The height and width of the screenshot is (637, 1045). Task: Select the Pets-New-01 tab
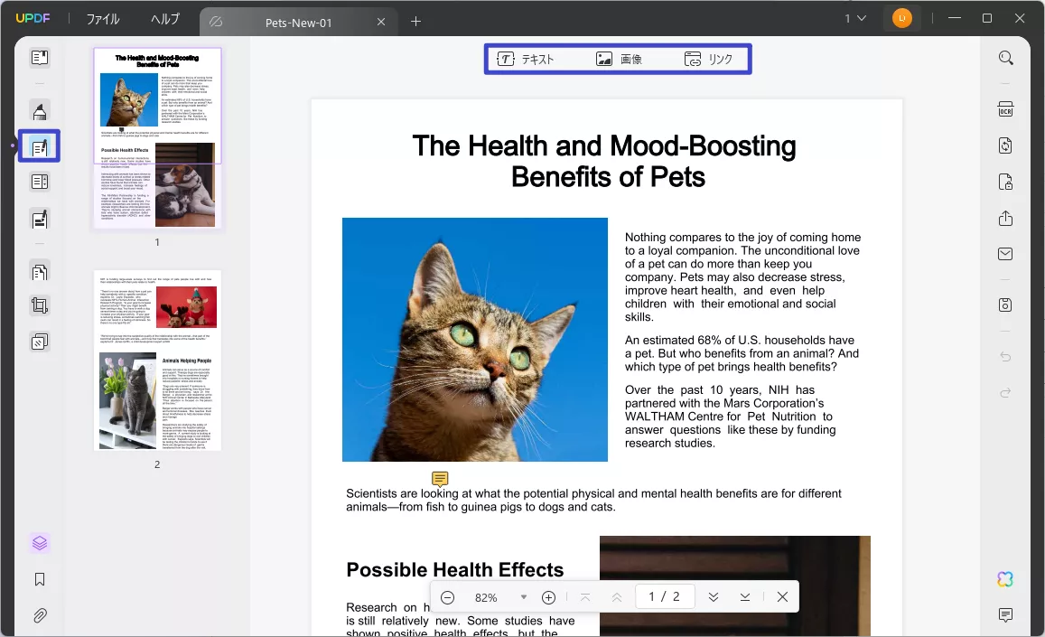[x=298, y=23]
